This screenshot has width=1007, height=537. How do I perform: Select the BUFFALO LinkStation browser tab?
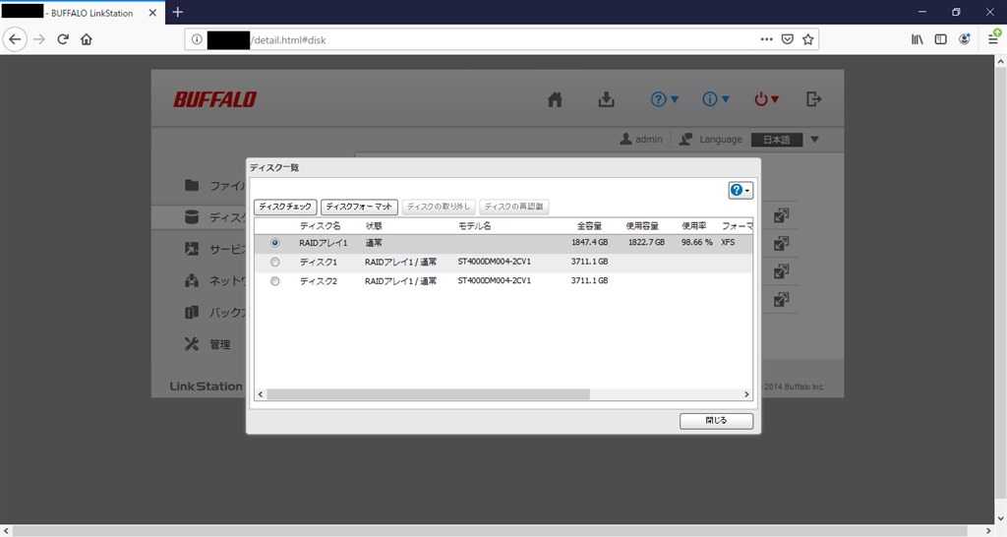pyautogui.click(x=83, y=12)
